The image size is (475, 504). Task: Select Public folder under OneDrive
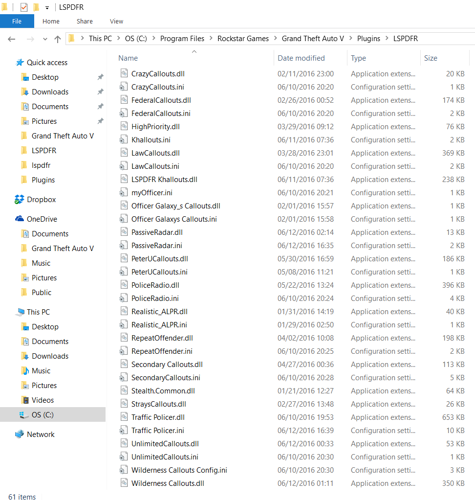[42, 293]
